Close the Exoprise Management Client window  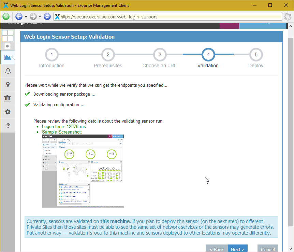[x=286, y=5]
